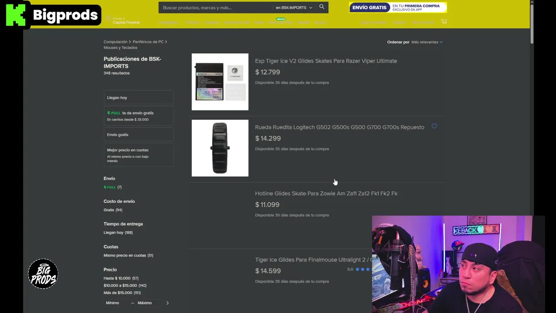
Task: Click the search products input field
Action: point(215,7)
